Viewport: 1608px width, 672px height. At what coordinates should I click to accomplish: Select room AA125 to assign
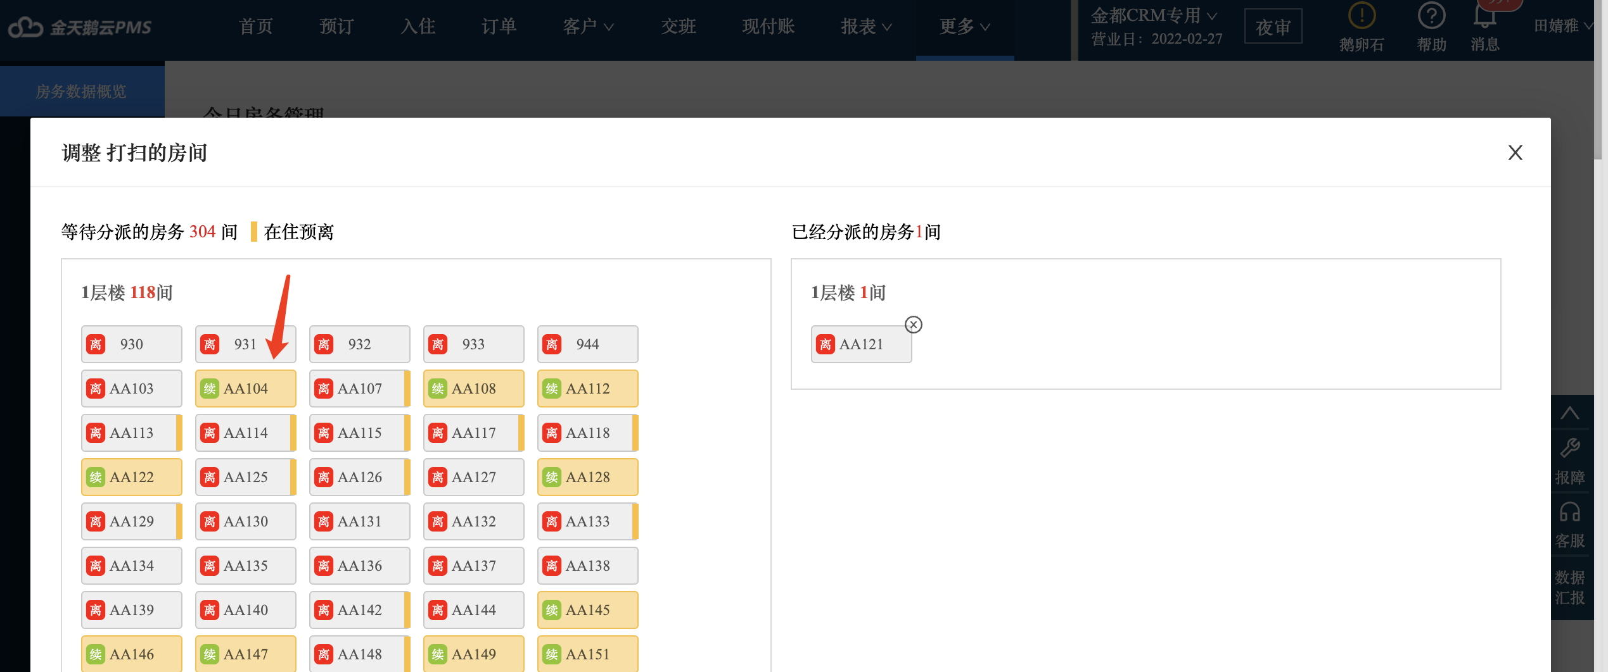pos(246,477)
